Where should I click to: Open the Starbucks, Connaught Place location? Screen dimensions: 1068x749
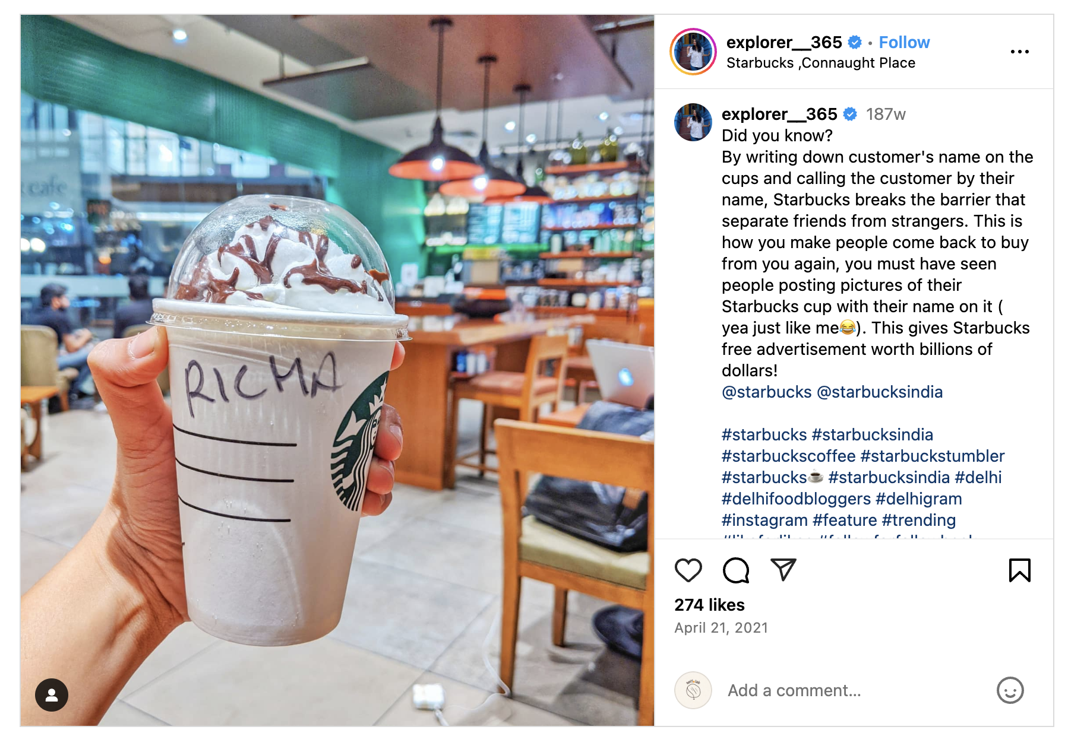pos(820,63)
